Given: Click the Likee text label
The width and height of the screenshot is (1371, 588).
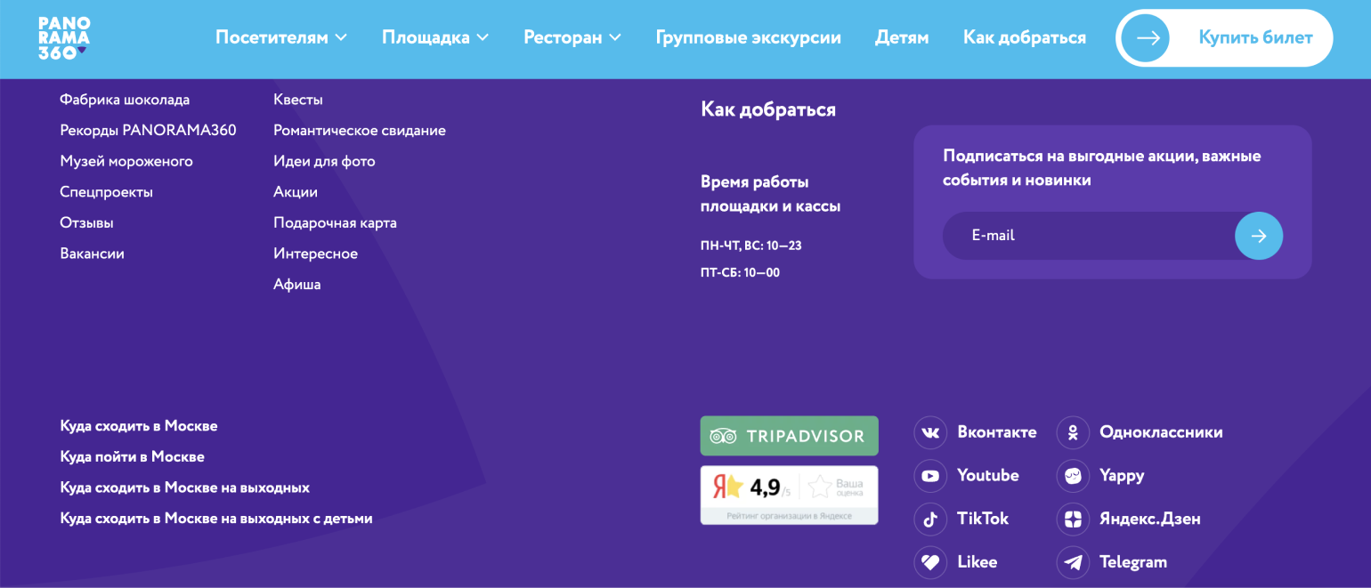Looking at the screenshot, I should [x=978, y=562].
